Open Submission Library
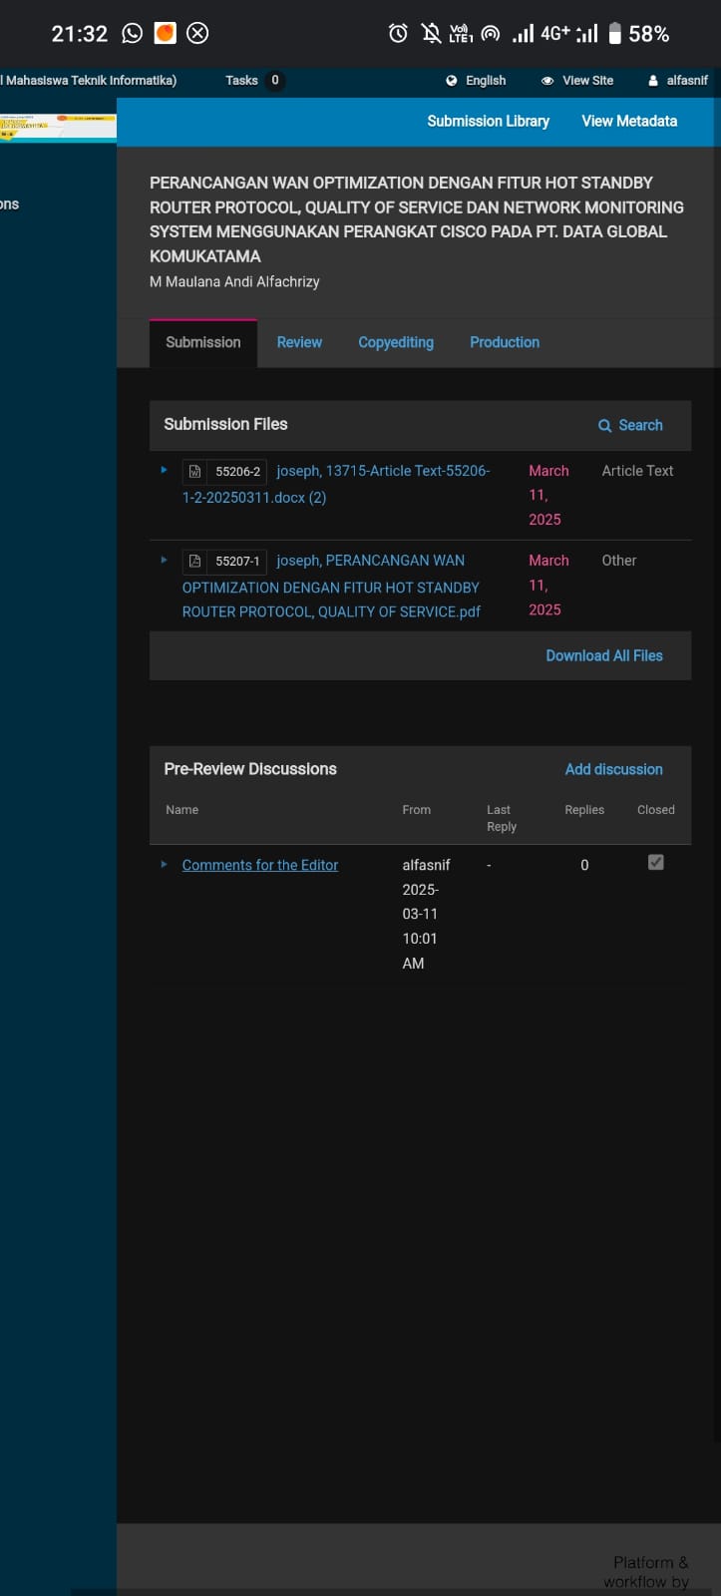Viewport: 721px width, 1596px height. tap(489, 121)
